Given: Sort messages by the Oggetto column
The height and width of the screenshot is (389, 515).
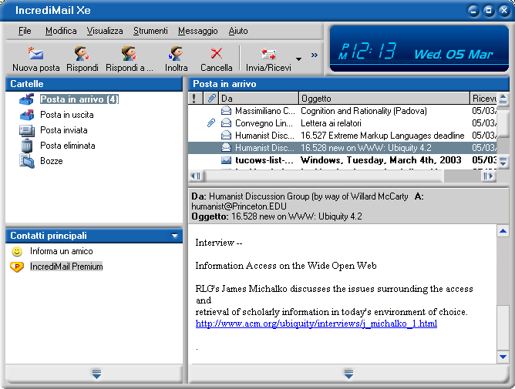Looking at the screenshot, I should tap(384, 98).
